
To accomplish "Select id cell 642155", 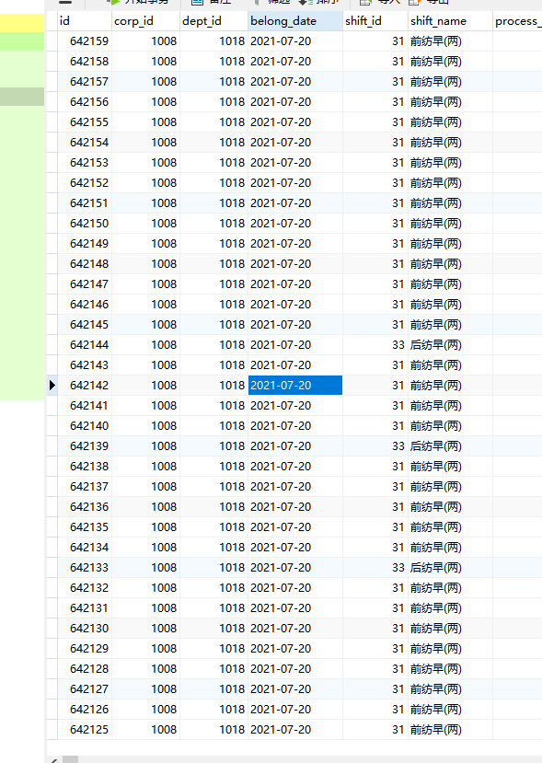I will [x=85, y=122].
